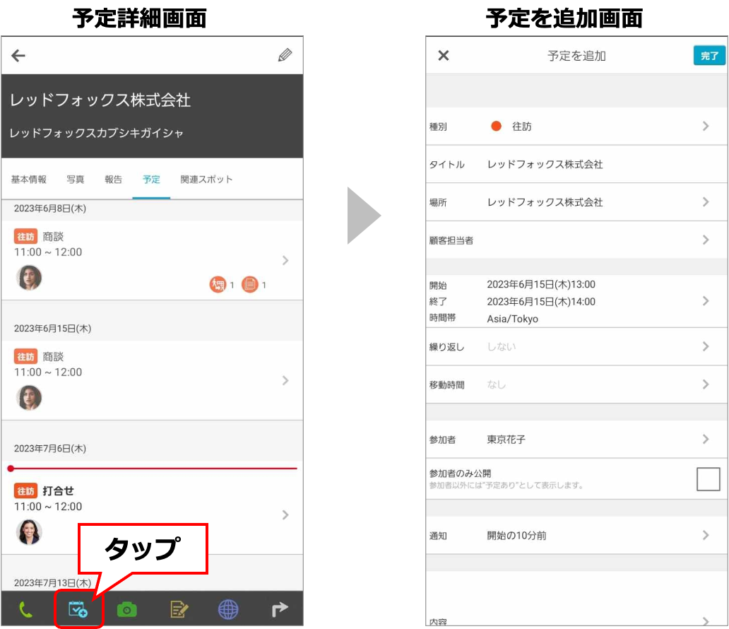Tap the back arrow on the detail screen
This screenshot has width=729, height=629.
tap(18, 56)
